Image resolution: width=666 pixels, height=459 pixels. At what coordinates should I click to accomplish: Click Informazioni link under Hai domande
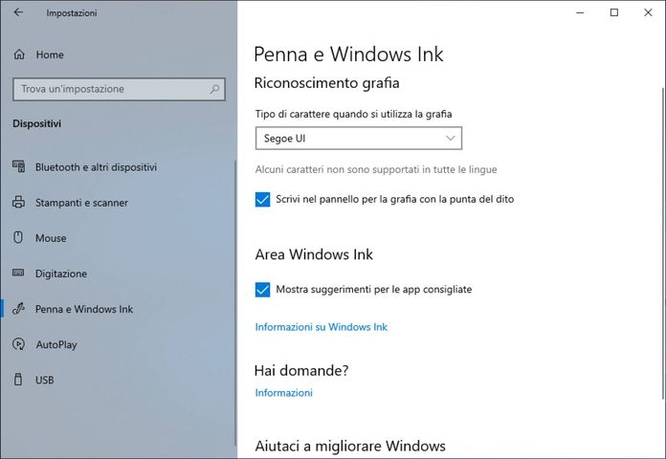(x=283, y=392)
